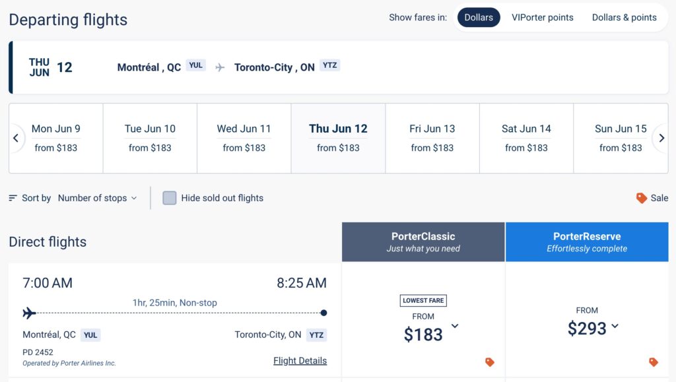Click the sale tag in PorterReserve fare cell
This screenshot has width=676, height=382.
coord(654,362)
